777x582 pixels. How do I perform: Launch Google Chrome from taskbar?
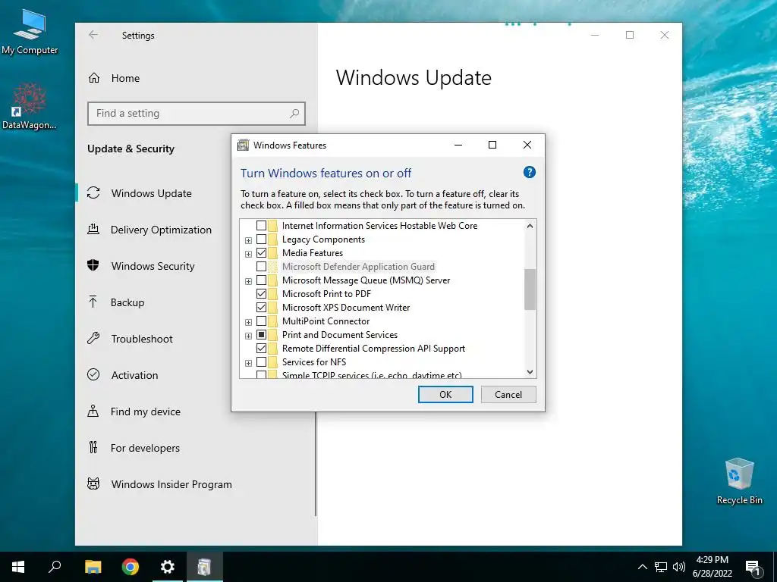(131, 567)
